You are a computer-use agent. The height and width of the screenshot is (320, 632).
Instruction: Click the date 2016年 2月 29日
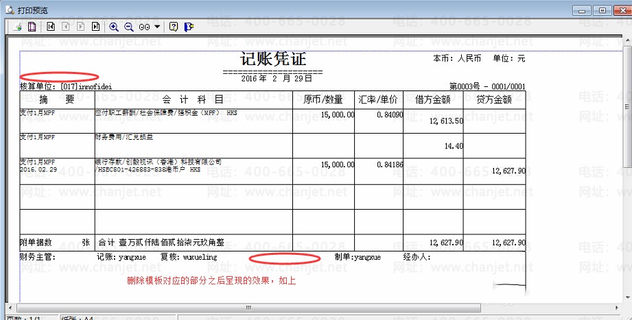[277, 79]
